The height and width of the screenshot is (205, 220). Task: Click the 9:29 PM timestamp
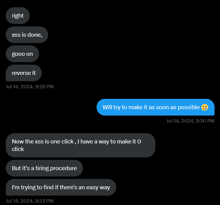(x=30, y=87)
